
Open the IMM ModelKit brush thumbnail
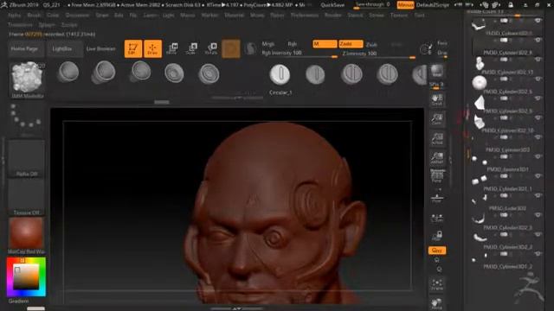pos(27,80)
